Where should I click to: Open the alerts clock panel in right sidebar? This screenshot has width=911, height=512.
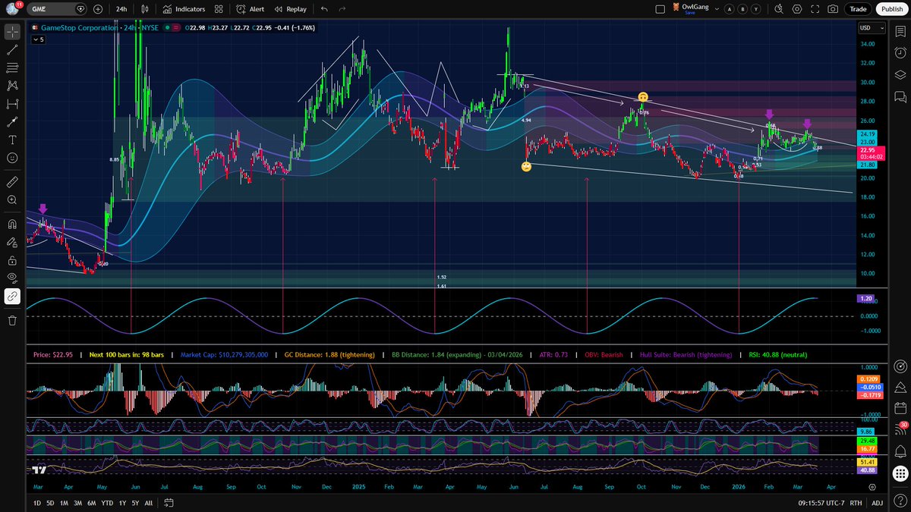pos(900,53)
